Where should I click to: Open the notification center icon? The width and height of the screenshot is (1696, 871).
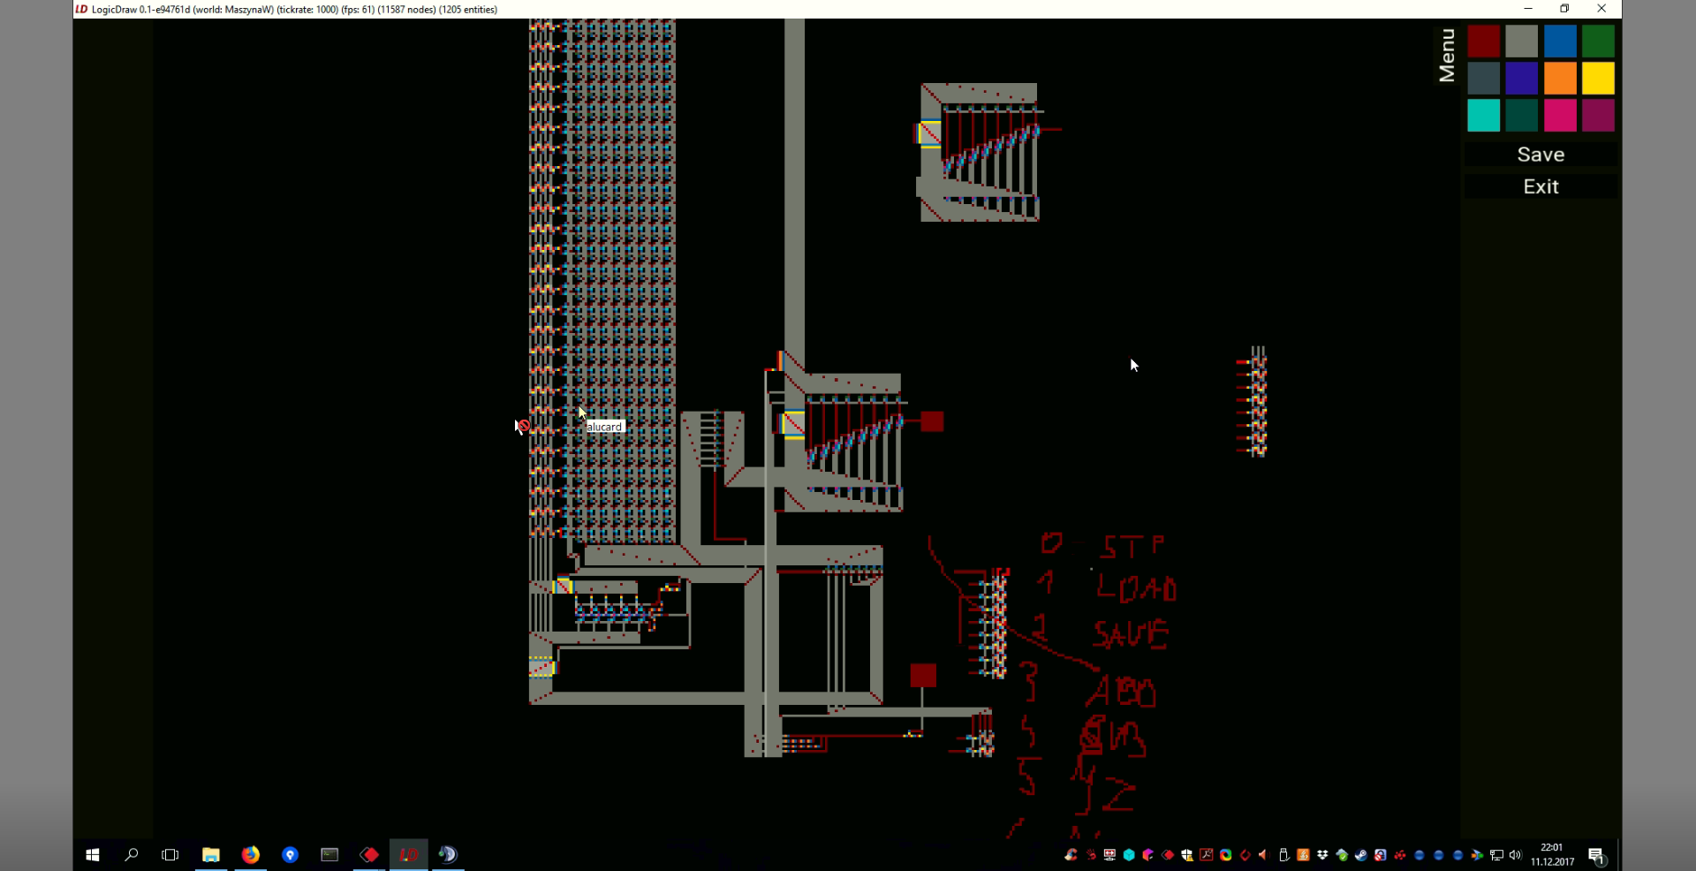1595,855
